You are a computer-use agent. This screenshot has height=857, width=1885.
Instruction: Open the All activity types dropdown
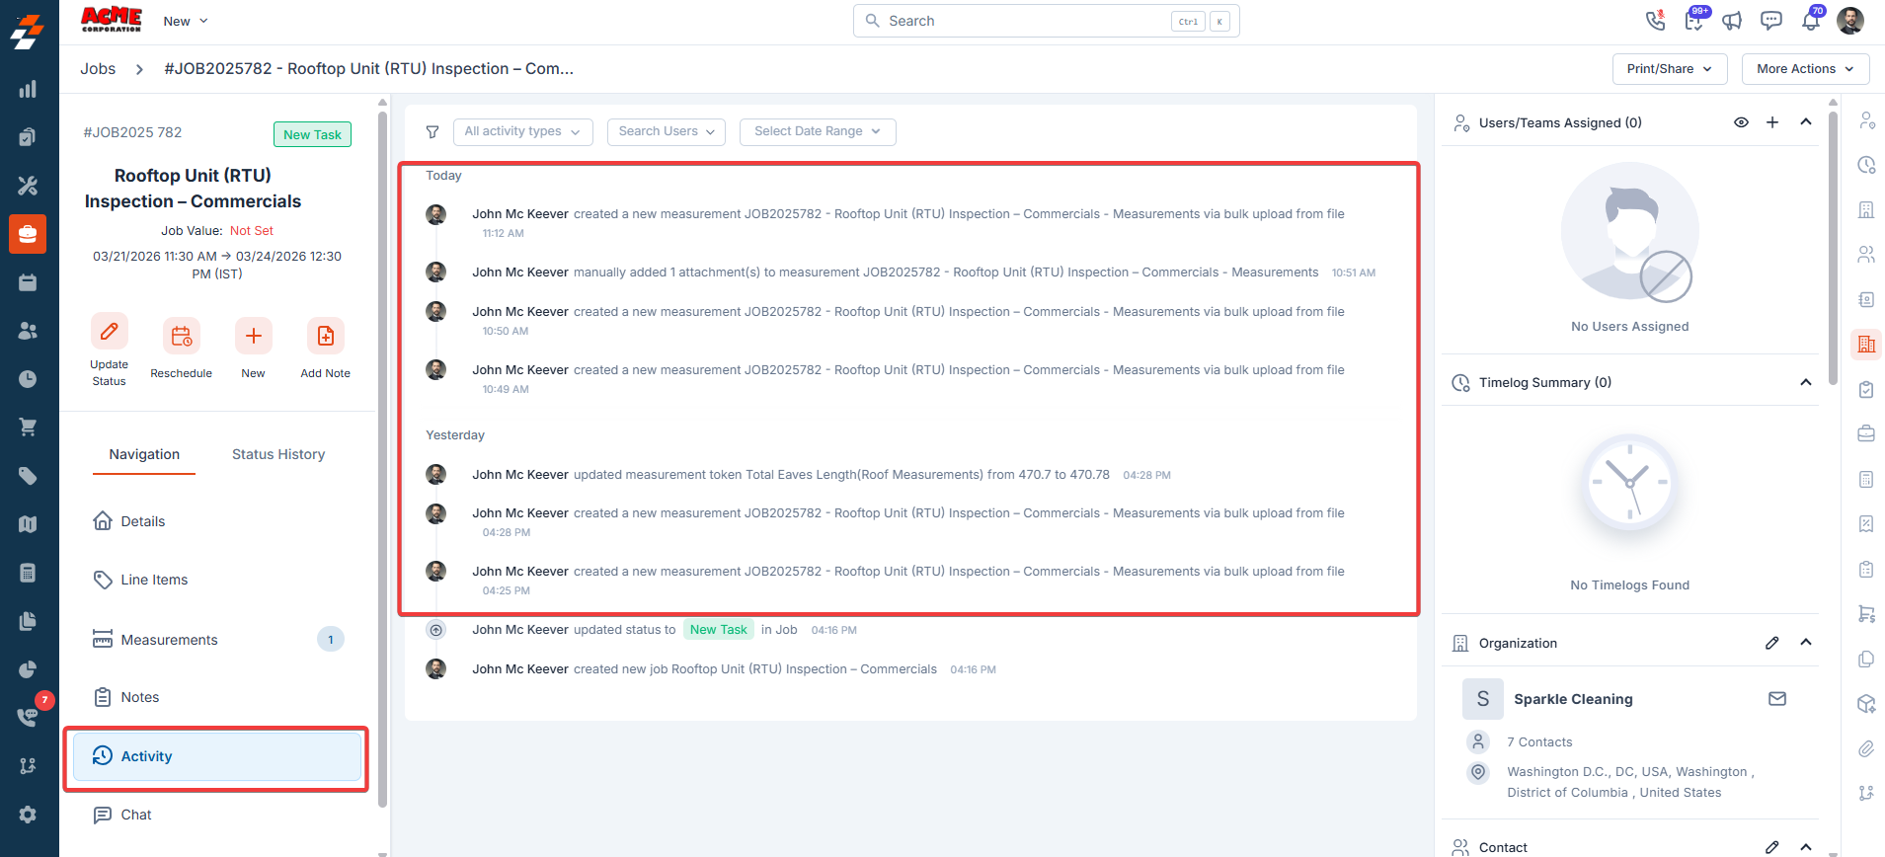point(523,131)
